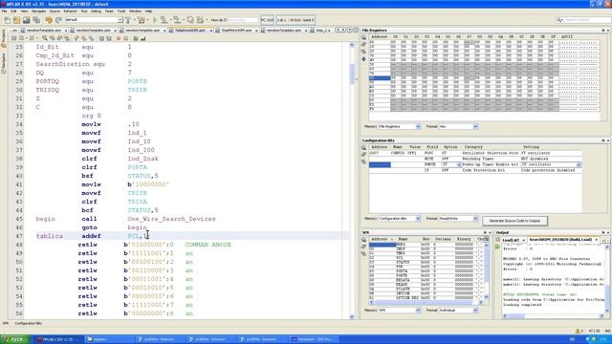This screenshot has width=612, height=344.
Task: Click the 'How do I' search field
Action: 242,20
